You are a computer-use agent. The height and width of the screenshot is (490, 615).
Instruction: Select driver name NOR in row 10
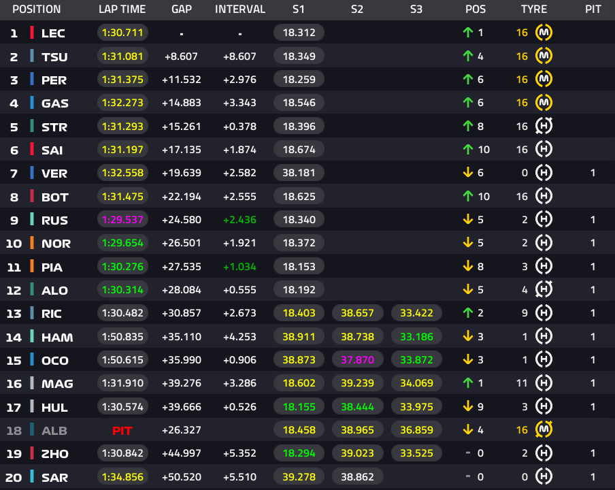[56, 244]
